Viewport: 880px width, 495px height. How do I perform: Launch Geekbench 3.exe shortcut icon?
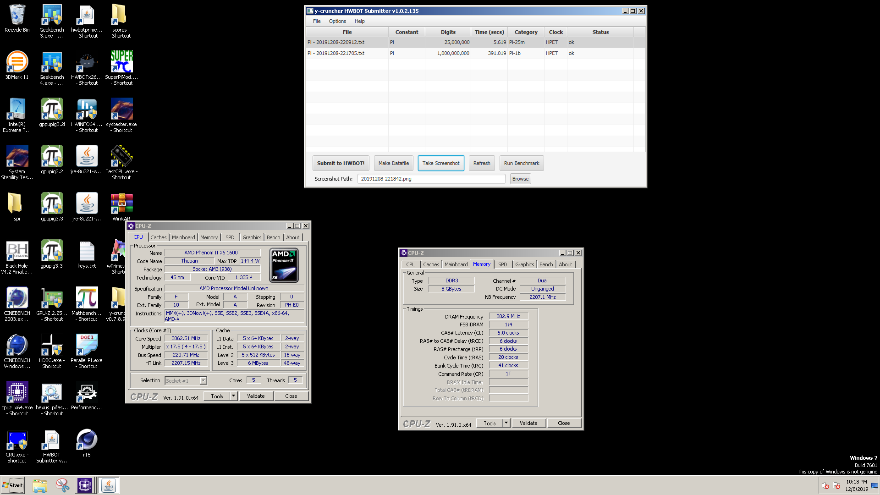tap(52, 21)
